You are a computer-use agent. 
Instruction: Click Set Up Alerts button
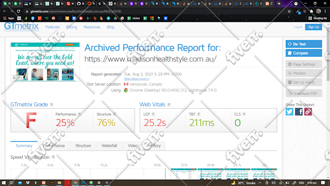point(304,83)
